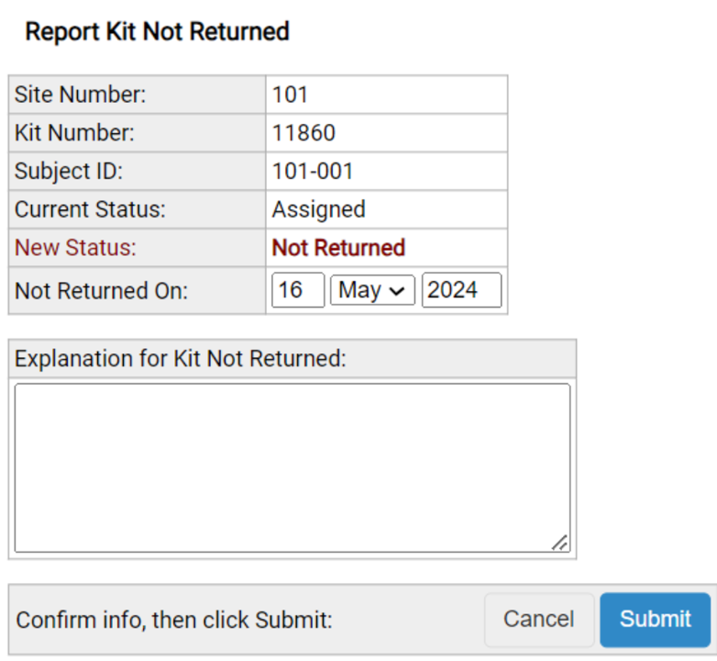Click the day field showing 16
Image resolution: width=717 pixels, height=661 pixels.
pyautogui.click(x=297, y=290)
